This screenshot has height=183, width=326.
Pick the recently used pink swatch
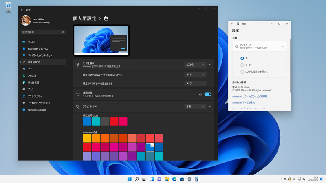point(123,121)
